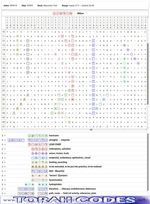This screenshot has height=204, width=150.
Task: Select 'evidential, evidentiary, ophthalmic, visual' label
Action: 70,158
